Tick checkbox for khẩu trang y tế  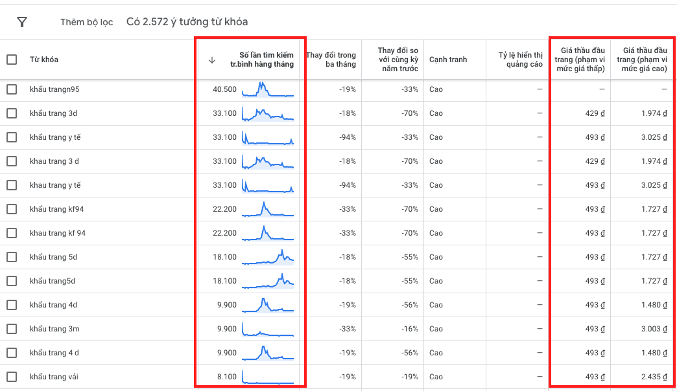pos(12,137)
